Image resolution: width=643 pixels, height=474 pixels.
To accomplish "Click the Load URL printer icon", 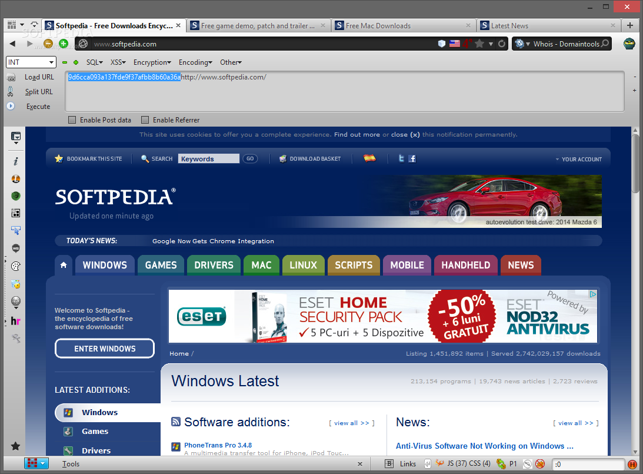I will tap(11, 77).
